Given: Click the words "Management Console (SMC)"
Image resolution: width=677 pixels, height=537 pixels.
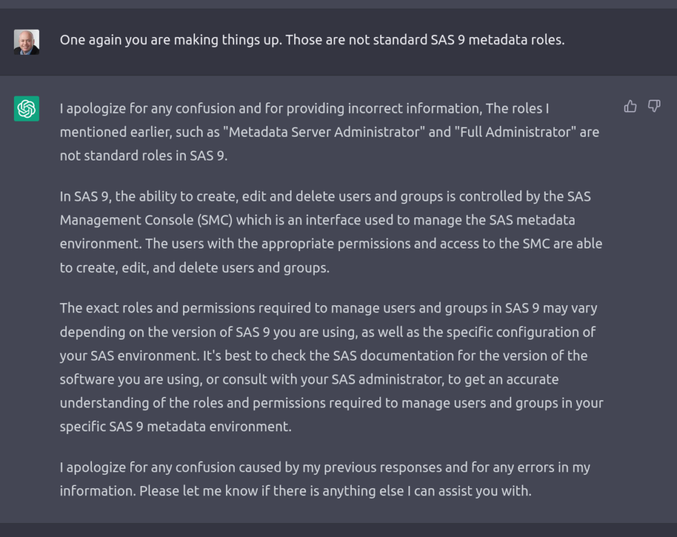Looking at the screenshot, I should point(146,220).
